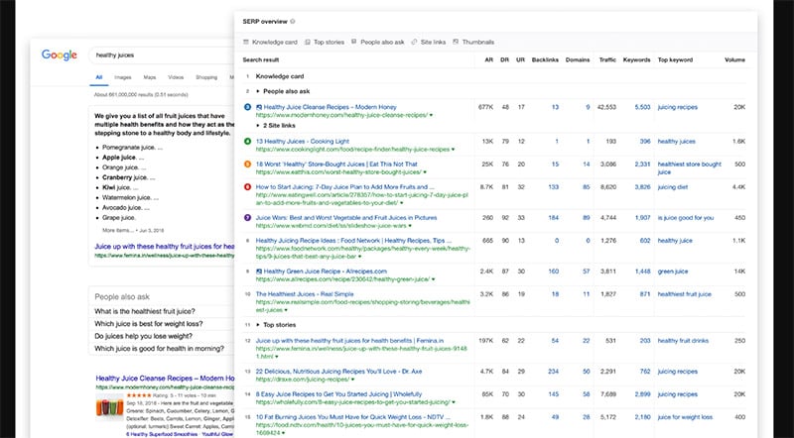
Task: Open 8 Easy Juice Recipes Wholefully link
Action: (338, 394)
